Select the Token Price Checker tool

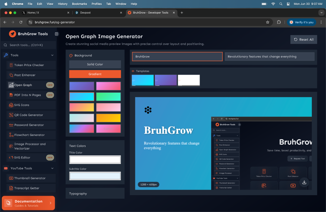pyautogui.click(x=31, y=65)
